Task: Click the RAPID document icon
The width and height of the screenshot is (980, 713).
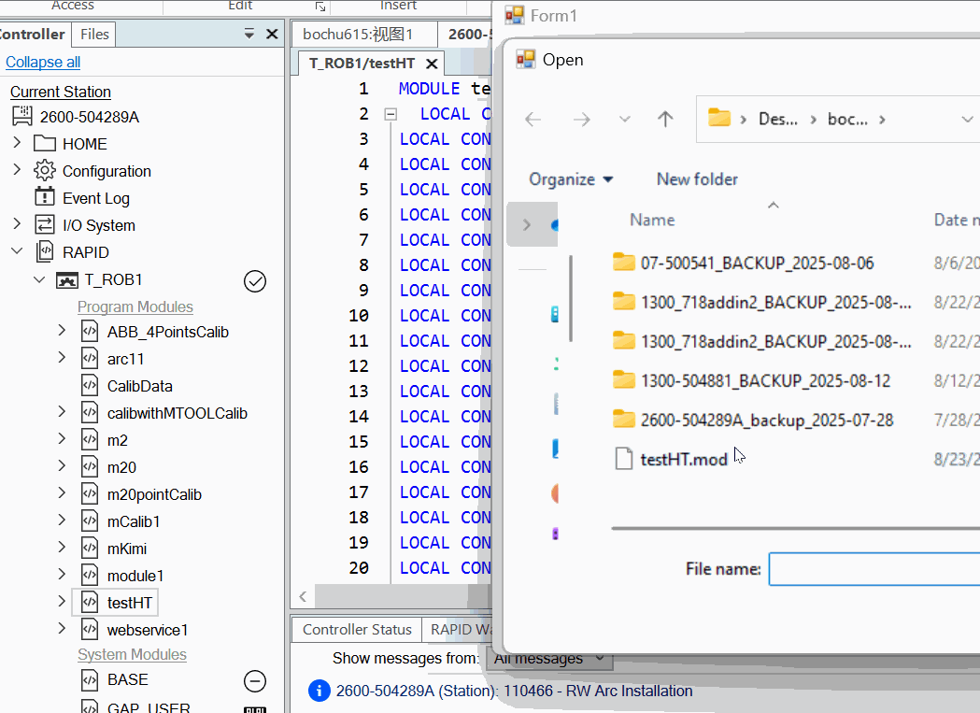Action: click(45, 251)
